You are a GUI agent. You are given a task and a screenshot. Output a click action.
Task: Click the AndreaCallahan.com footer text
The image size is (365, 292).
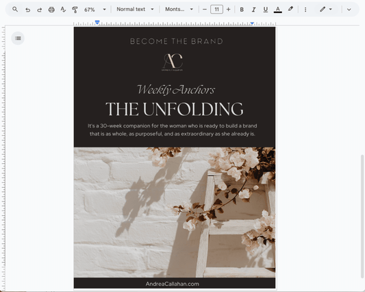pos(173,284)
